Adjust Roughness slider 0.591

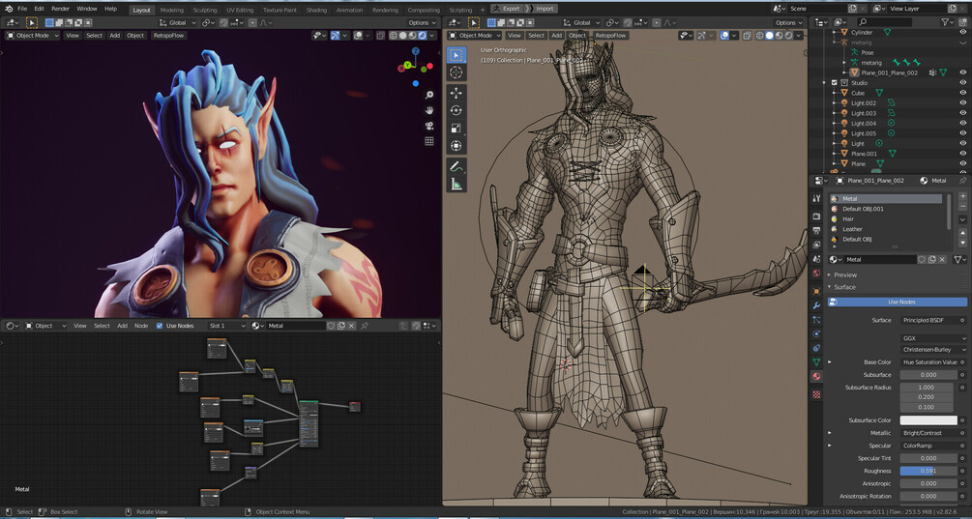click(928, 471)
